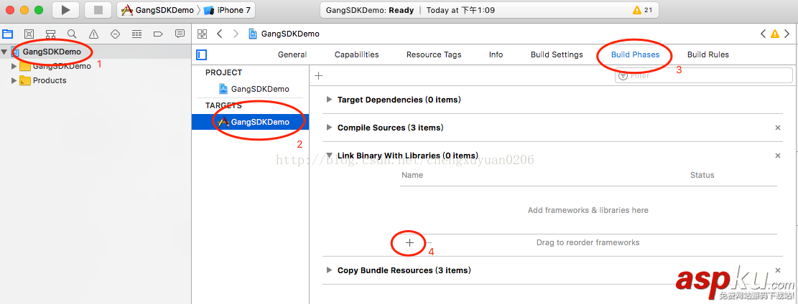Click the related items grid icon
The image size is (798, 304).
[202, 34]
